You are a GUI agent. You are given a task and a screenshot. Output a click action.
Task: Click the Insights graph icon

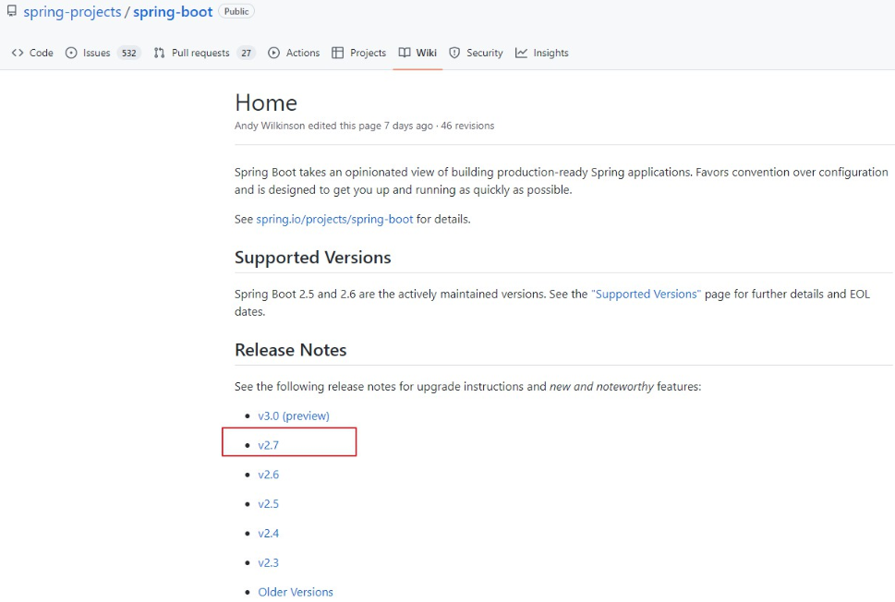521,53
